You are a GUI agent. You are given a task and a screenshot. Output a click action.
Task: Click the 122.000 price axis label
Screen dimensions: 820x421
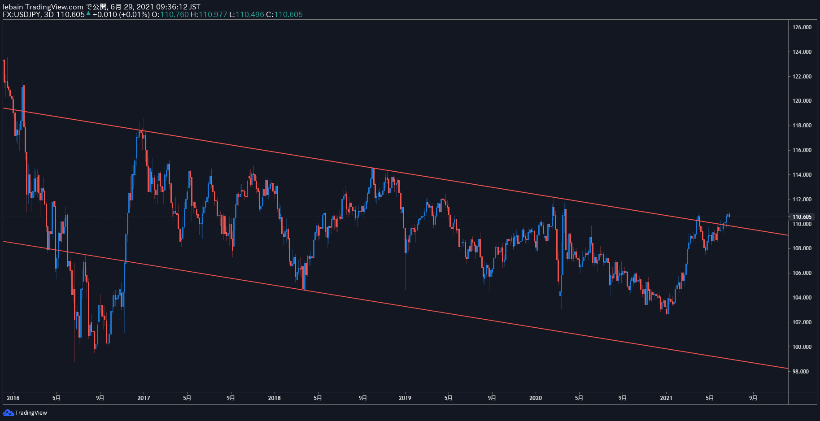pyautogui.click(x=802, y=77)
